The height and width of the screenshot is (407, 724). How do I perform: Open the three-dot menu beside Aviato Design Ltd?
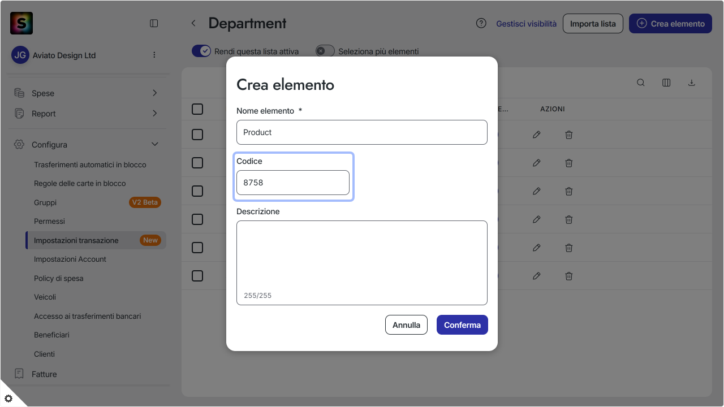pyautogui.click(x=154, y=55)
